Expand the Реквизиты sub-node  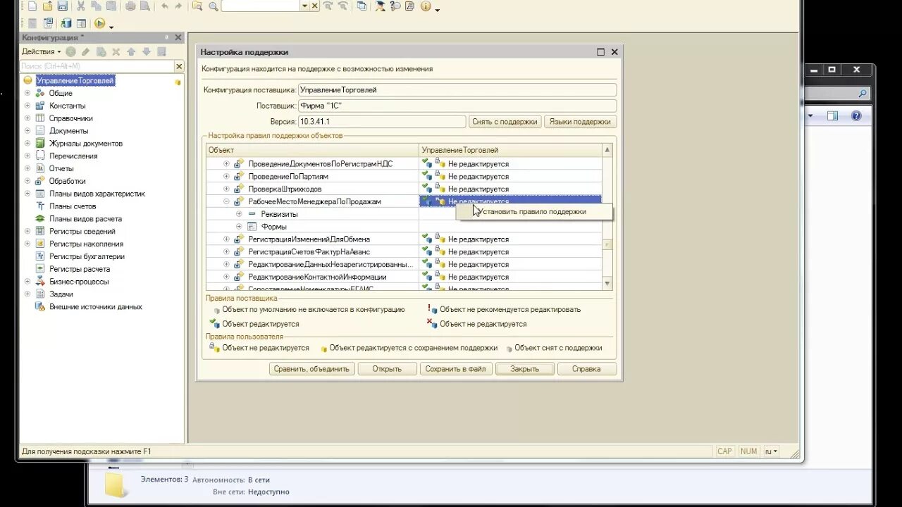tap(239, 214)
